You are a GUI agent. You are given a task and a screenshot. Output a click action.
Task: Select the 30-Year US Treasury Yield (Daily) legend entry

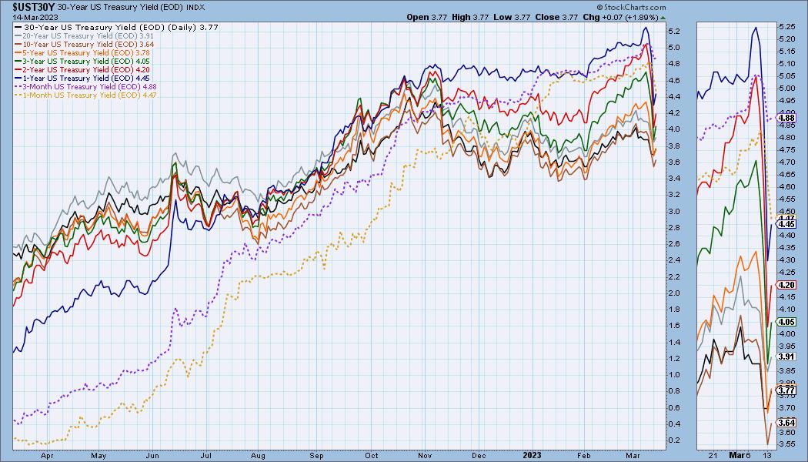coord(117,27)
